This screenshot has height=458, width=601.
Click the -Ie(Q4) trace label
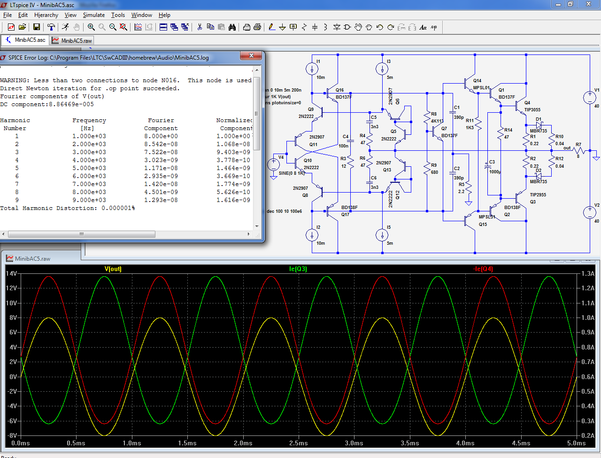click(x=483, y=269)
